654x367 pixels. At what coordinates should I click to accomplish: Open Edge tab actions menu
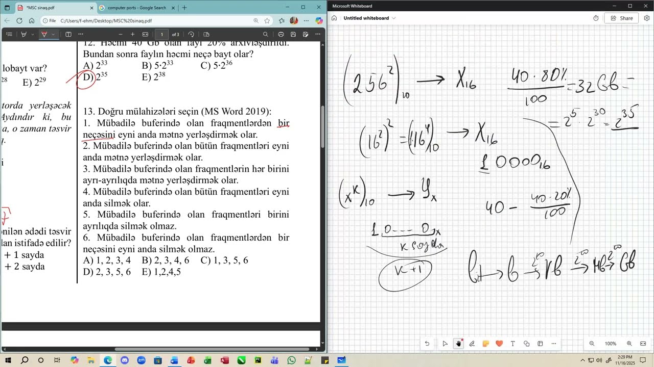[x=7, y=8]
